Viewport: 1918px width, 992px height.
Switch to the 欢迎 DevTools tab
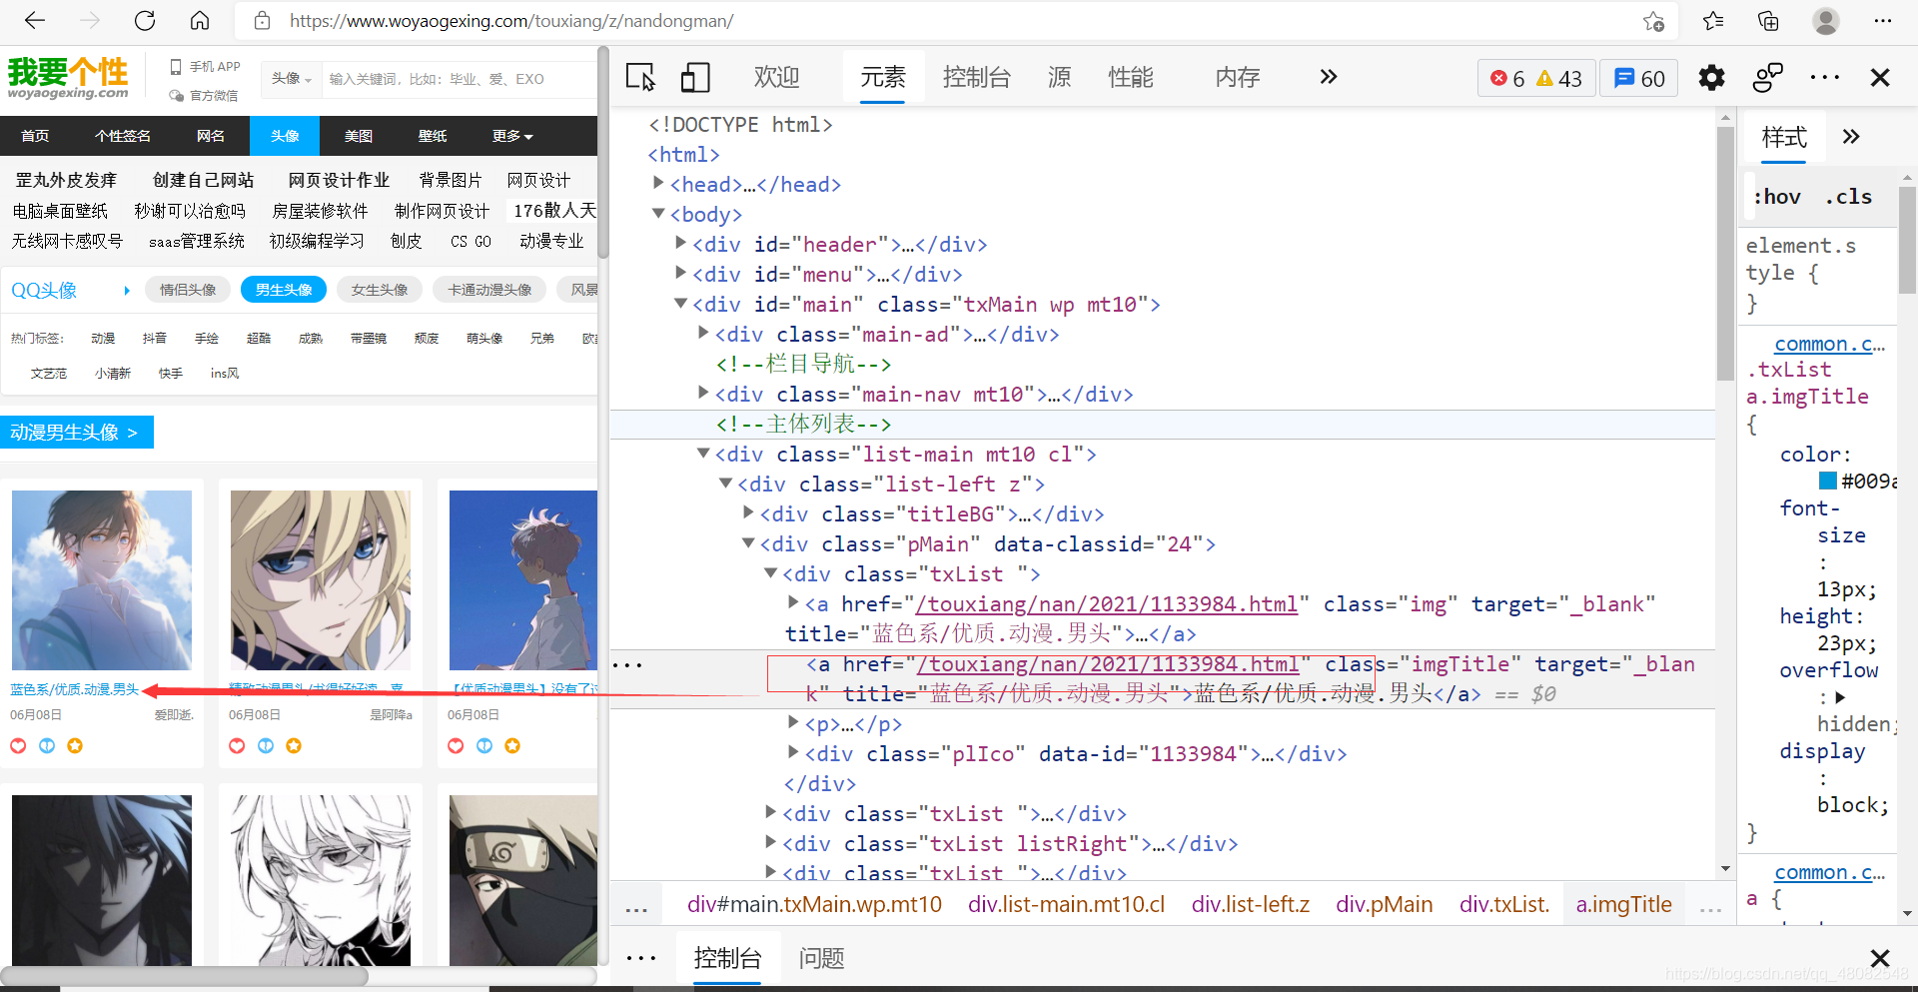pos(776,77)
